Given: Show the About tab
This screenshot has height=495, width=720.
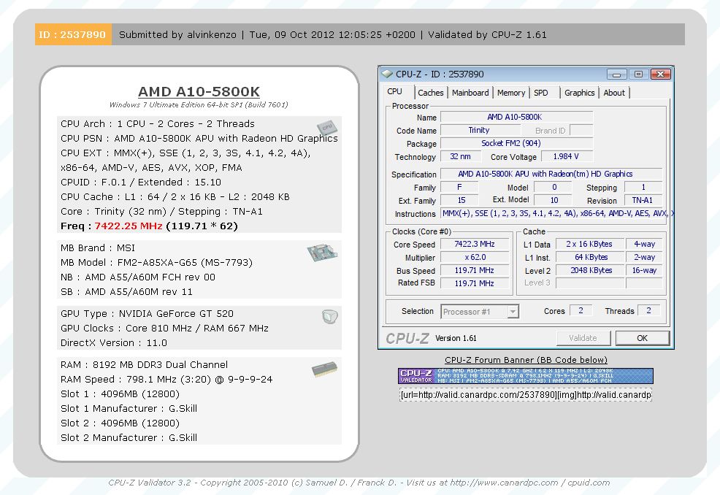Looking at the screenshot, I should point(614,92).
